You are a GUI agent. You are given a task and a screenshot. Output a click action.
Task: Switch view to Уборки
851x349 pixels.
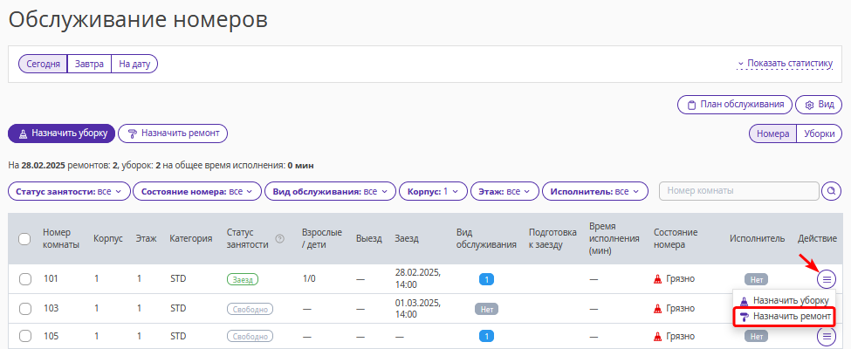[819, 133]
